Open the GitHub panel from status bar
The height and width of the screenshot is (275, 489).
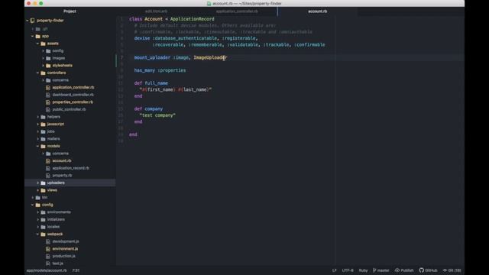428,270
